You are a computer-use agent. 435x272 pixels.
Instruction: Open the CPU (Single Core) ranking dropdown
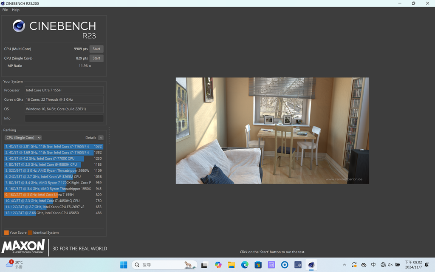pos(23,138)
